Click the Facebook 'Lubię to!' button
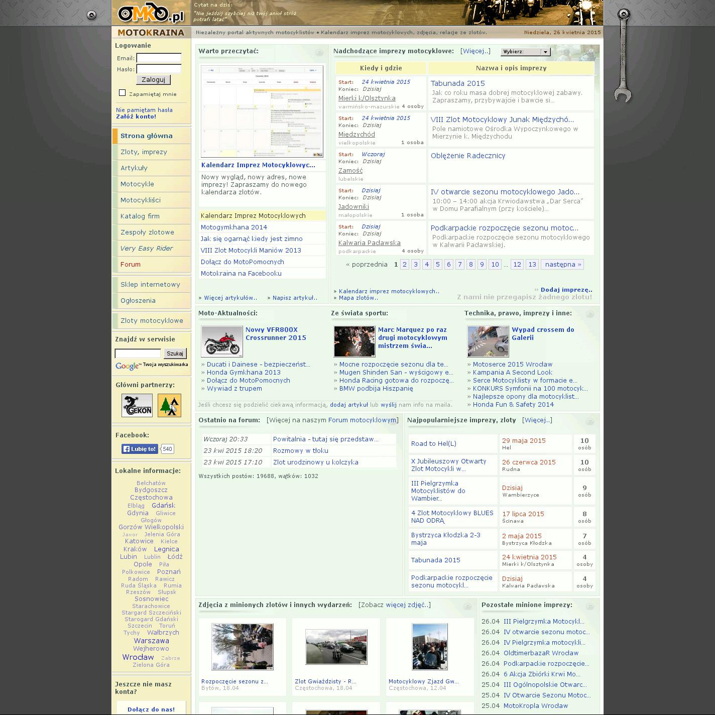 pyautogui.click(x=140, y=449)
